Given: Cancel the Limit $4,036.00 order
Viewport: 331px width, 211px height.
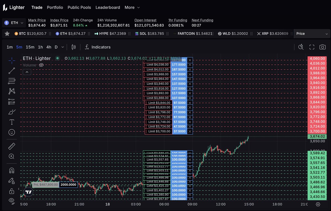Looking at the screenshot, I should click(x=190, y=65).
